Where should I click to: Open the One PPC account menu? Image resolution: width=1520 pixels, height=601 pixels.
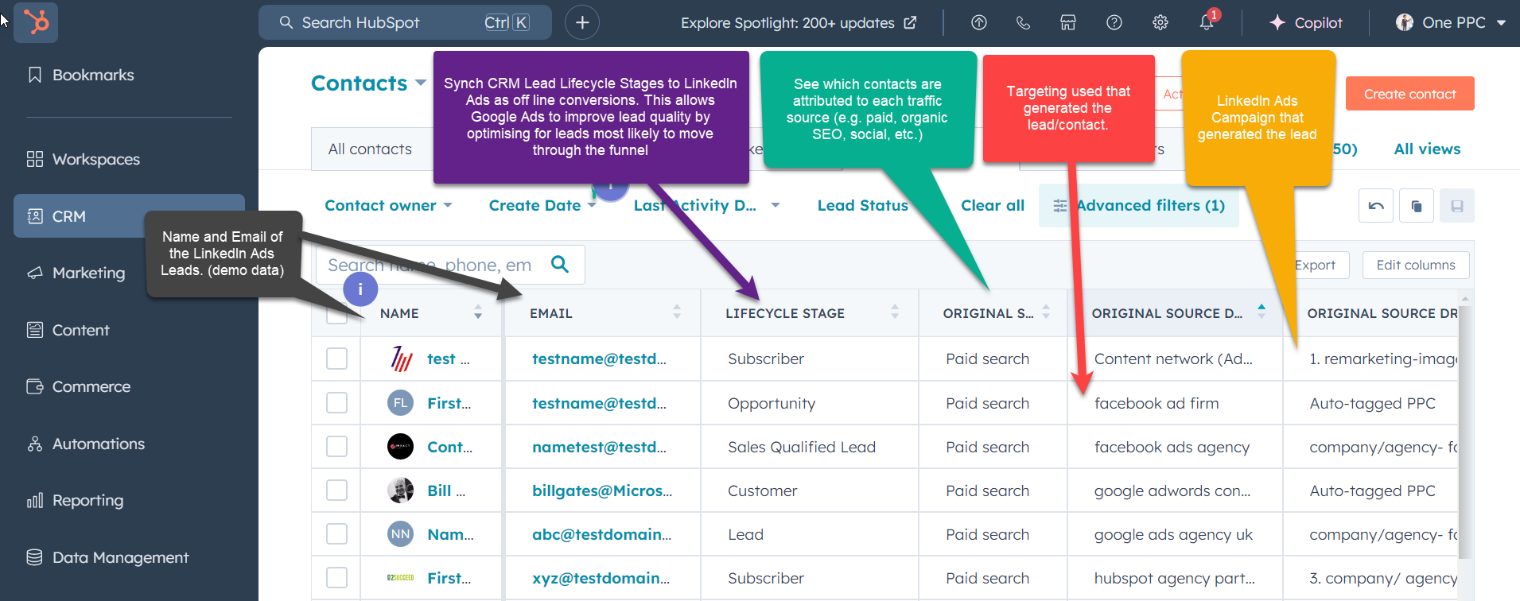pos(1452,22)
